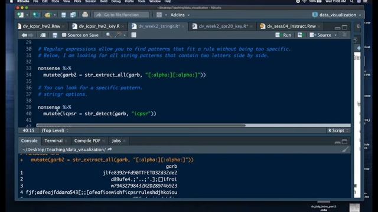Screen dimensions: 378x212
Task: Close the dv_week2_stringr.R tab
Action: [183, 26]
